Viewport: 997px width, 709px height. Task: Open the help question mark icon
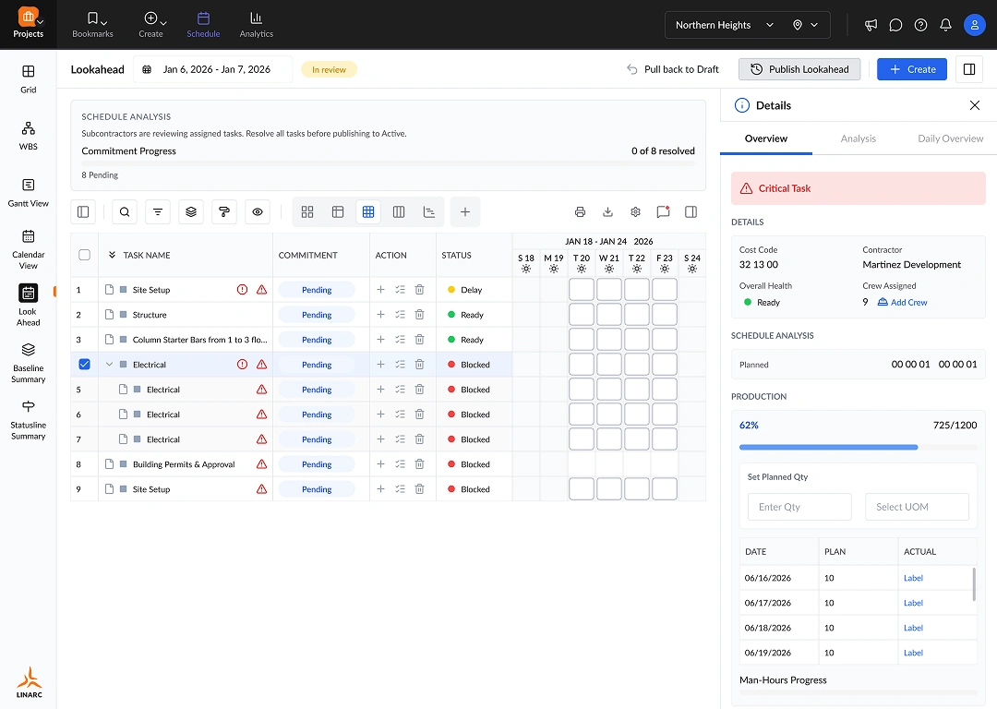click(x=920, y=25)
